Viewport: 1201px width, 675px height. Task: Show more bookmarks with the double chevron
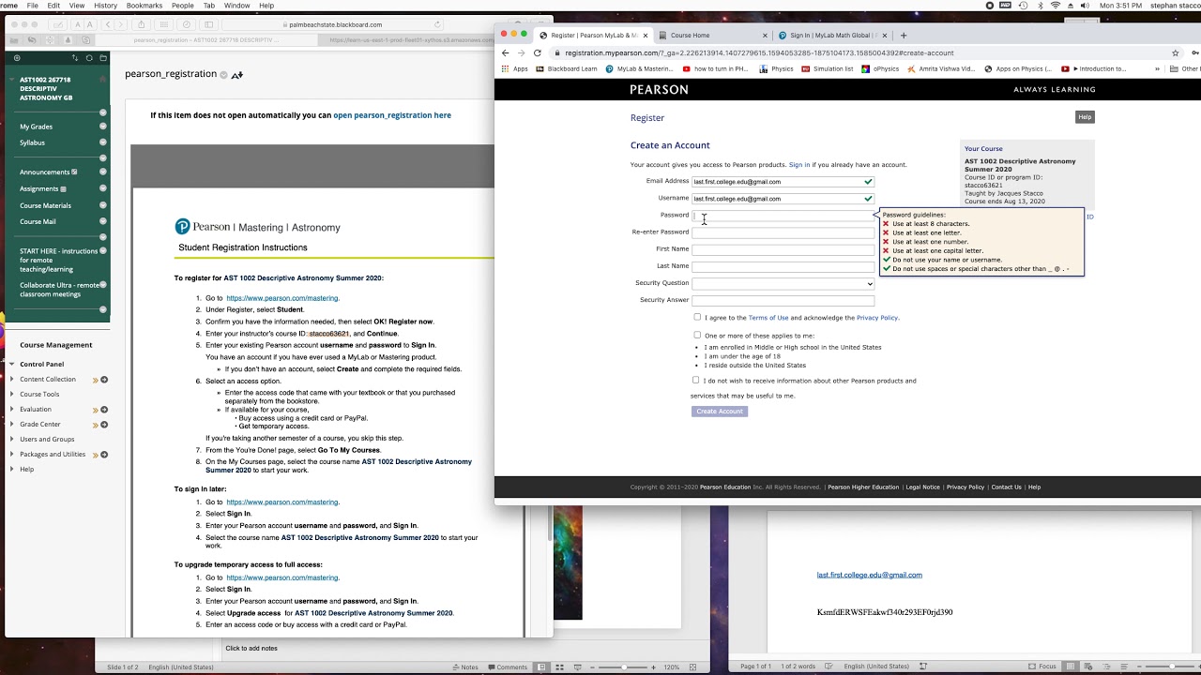(x=1156, y=68)
